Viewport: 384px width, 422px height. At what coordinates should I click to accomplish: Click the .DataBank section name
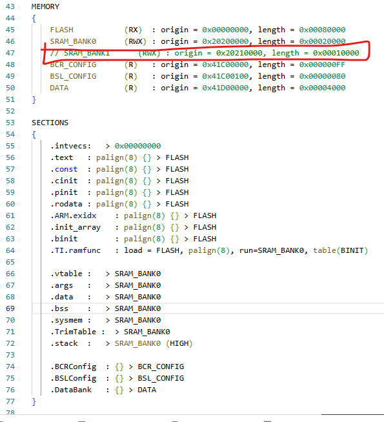click(x=71, y=390)
